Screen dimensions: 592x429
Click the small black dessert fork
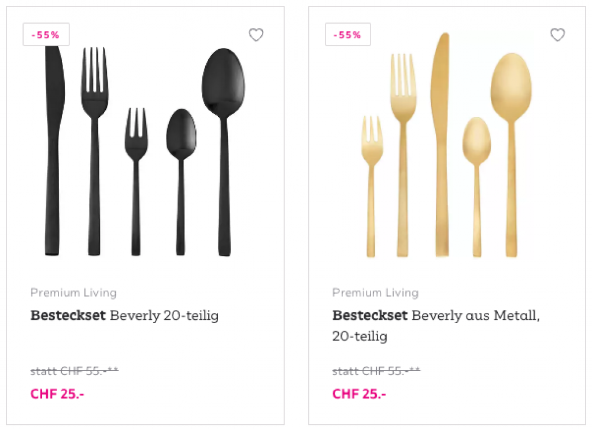136,173
